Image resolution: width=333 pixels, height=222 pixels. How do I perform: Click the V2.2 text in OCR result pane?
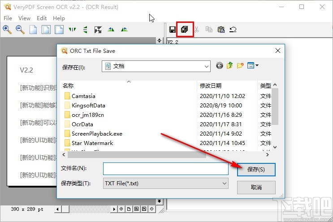[173, 42]
